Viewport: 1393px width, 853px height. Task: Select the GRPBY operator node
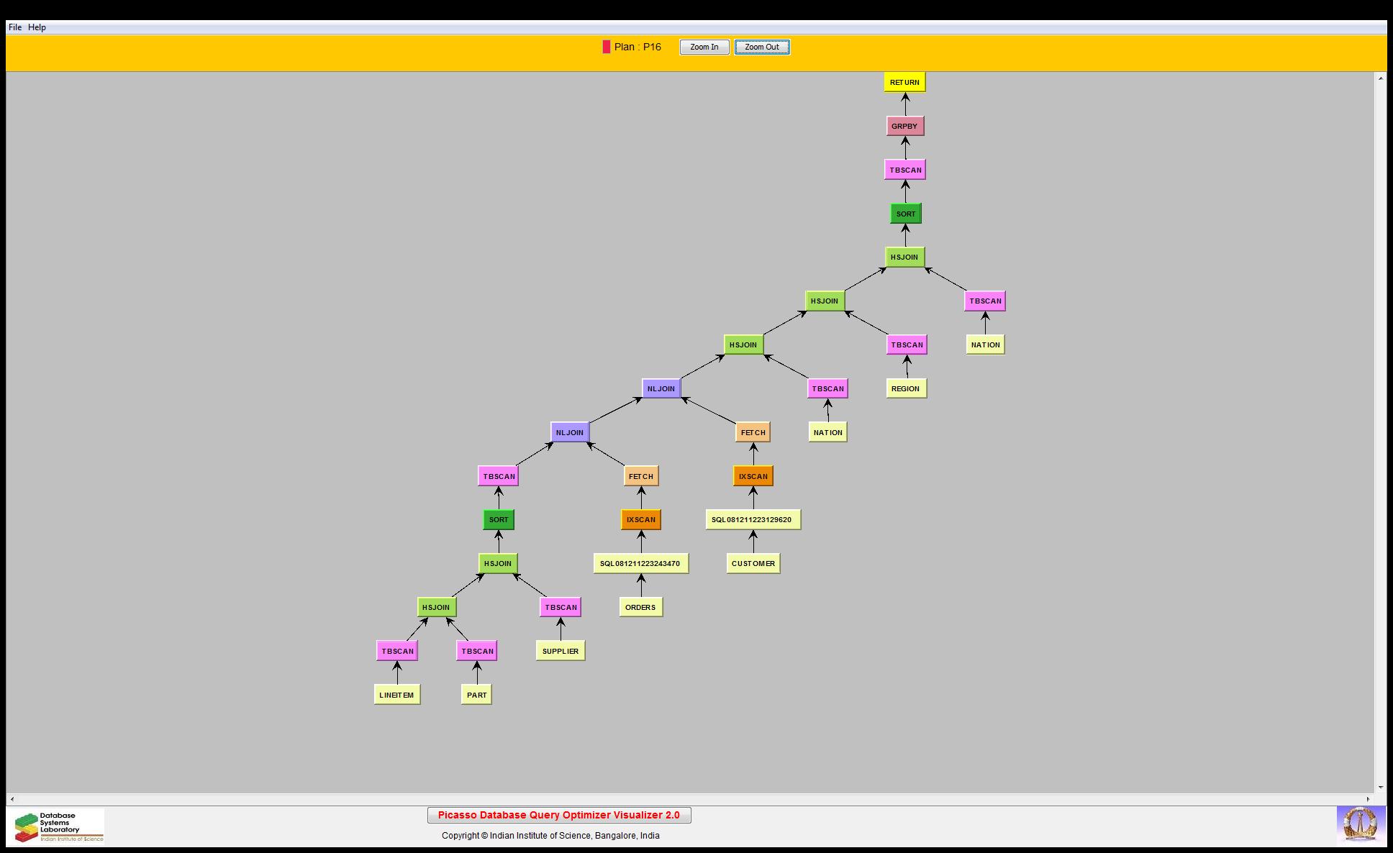tap(904, 126)
